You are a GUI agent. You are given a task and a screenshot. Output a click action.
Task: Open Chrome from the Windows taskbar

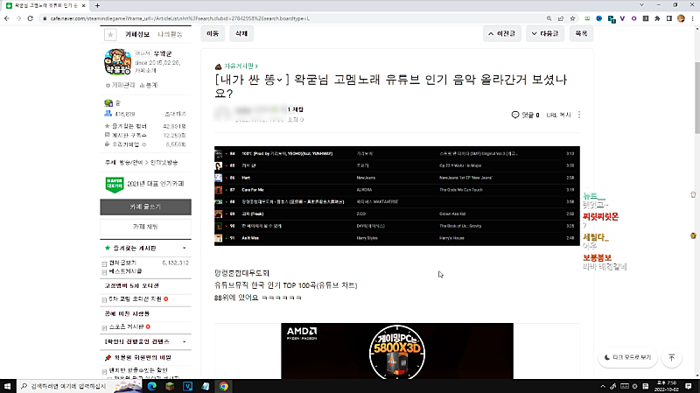[224, 385]
